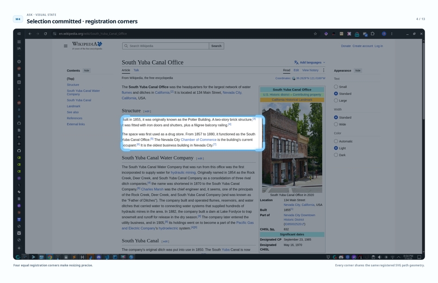
Task: Select Large text size
Action: (336, 100)
